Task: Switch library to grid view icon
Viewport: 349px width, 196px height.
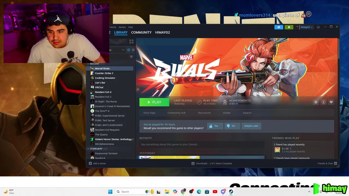Action: pos(131,41)
